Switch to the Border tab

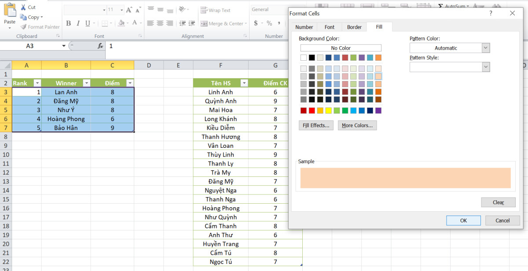[354, 27]
